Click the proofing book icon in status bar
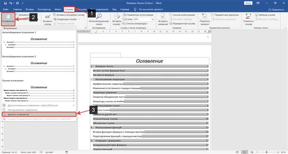Screen dimensions: 288x154 pyautogui.click(x=41, y=152)
